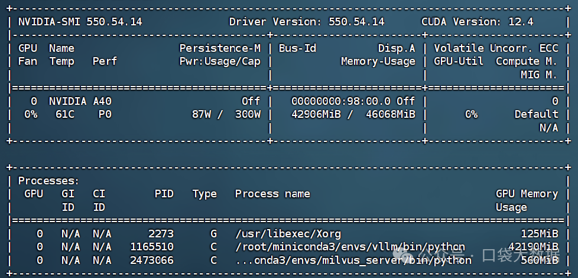Click the Persistence-M column header

tap(220, 48)
